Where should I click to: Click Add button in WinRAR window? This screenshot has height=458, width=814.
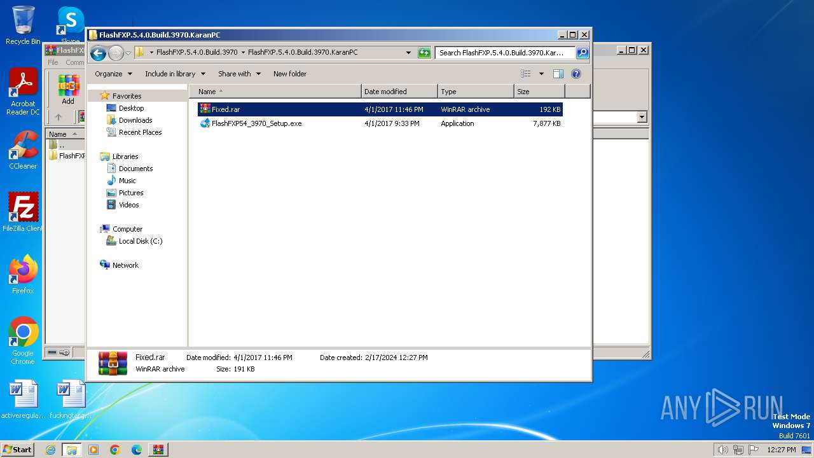tap(68, 90)
